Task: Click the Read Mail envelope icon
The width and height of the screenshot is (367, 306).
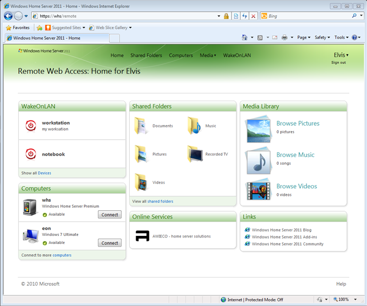Action: [x=275, y=37]
